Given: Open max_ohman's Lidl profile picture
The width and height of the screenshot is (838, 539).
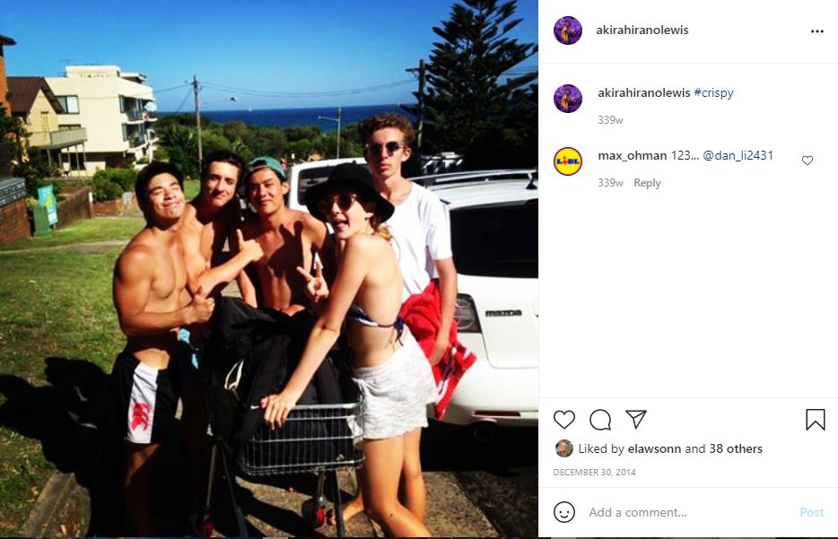Looking at the screenshot, I should pos(568,161).
